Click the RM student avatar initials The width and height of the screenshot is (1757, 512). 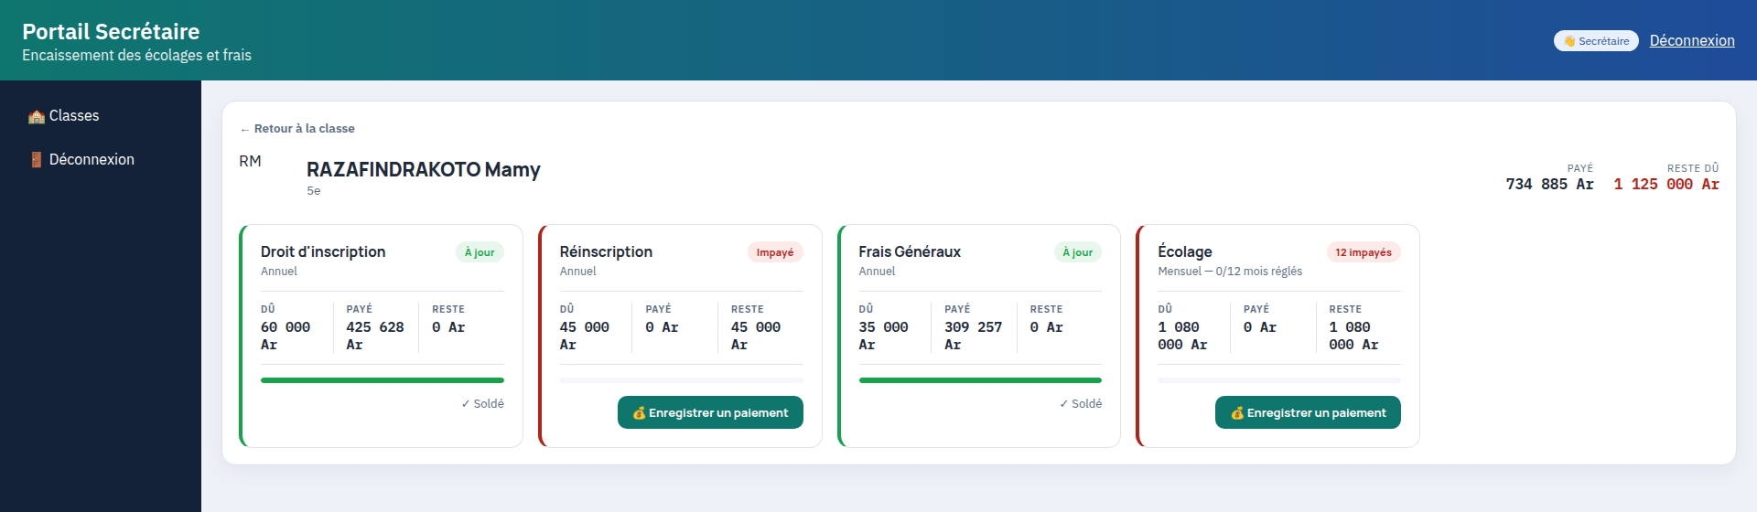coord(250,161)
